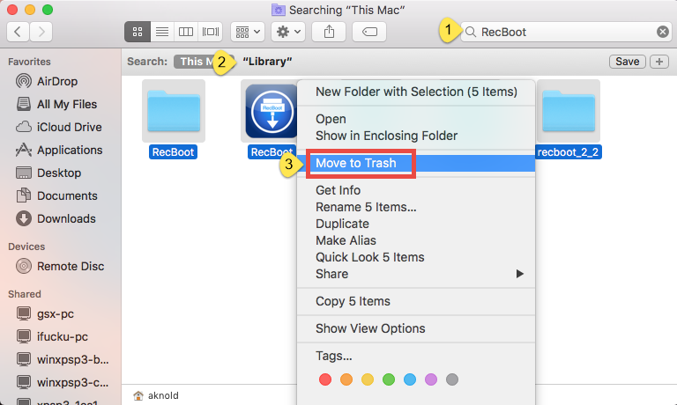Select the "Library" search scope
This screenshot has height=405, width=677.
[267, 62]
